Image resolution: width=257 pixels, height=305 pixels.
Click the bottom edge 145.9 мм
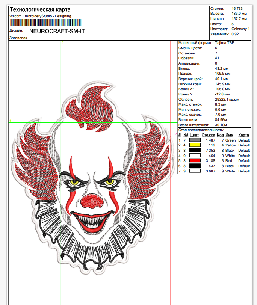pos(222,84)
